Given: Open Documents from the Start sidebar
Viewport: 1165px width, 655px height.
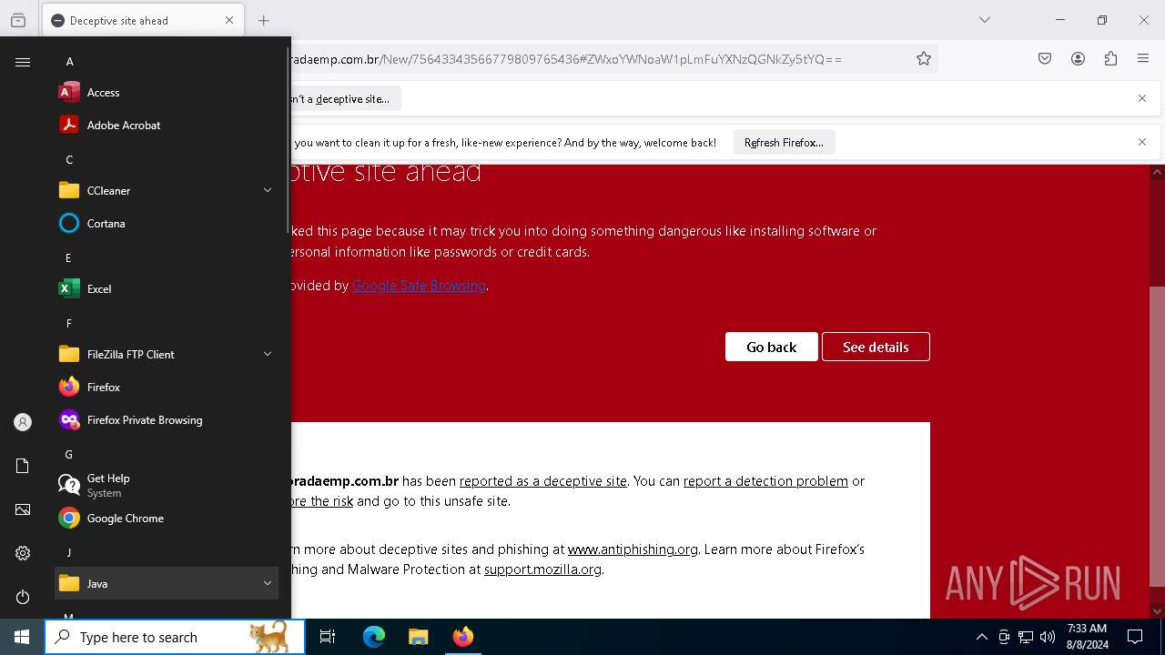Looking at the screenshot, I should 23,466.
